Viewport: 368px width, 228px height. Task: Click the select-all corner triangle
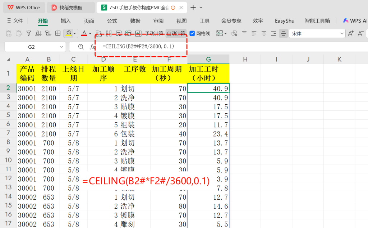9,60
